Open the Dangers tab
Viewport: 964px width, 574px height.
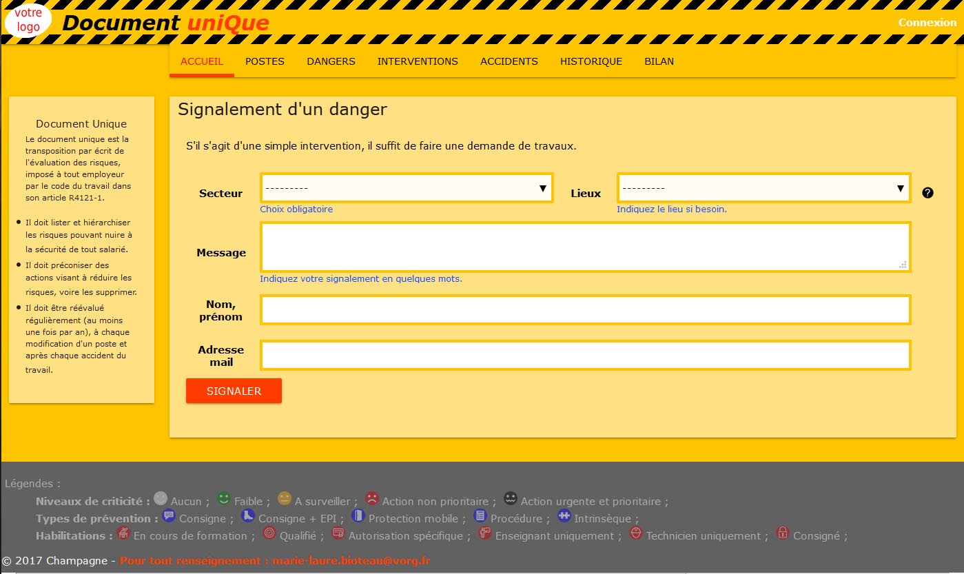point(331,61)
